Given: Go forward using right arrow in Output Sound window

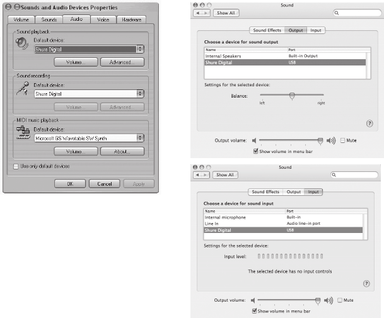Looking at the screenshot, I should click(x=206, y=13).
